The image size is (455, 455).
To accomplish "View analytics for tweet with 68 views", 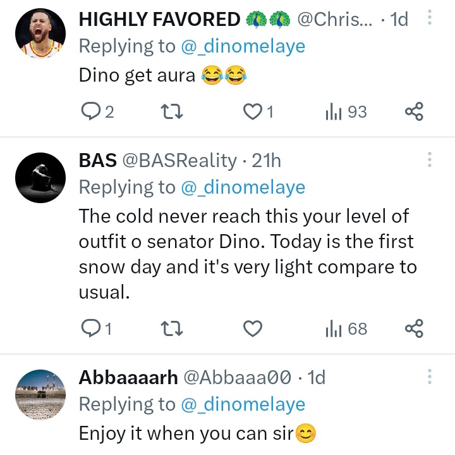I will (x=345, y=328).
